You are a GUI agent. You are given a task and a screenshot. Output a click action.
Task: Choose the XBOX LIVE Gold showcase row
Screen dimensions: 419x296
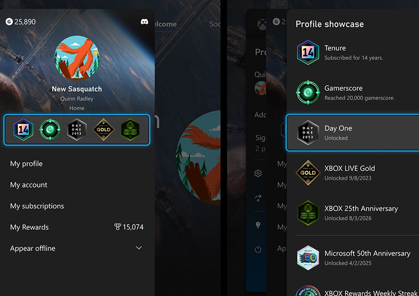353,173
